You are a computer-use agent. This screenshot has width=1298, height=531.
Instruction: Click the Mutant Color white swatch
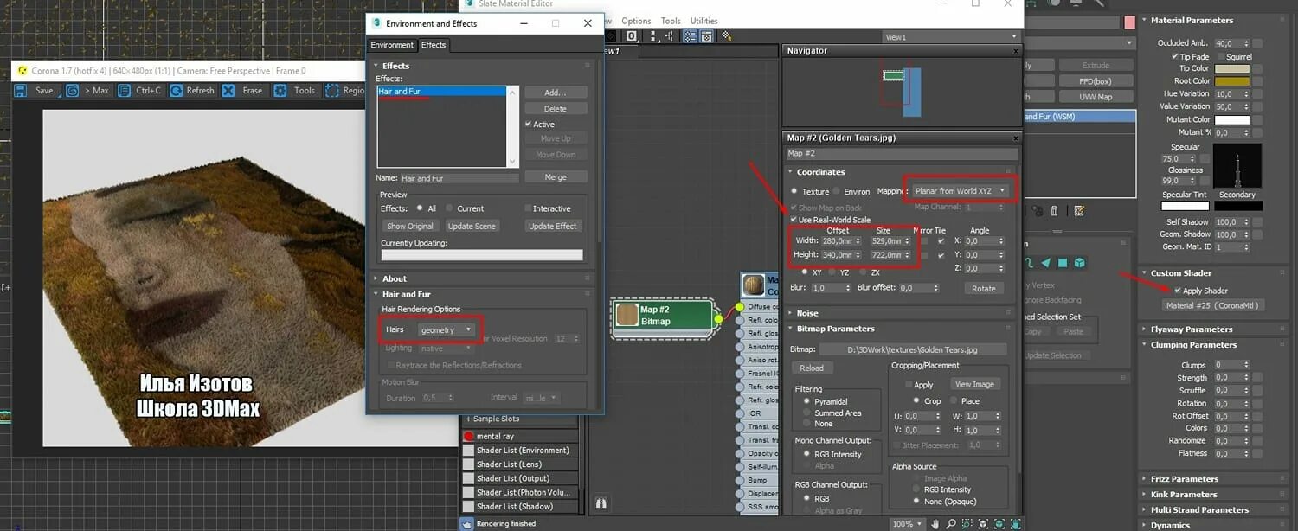coord(1233,119)
